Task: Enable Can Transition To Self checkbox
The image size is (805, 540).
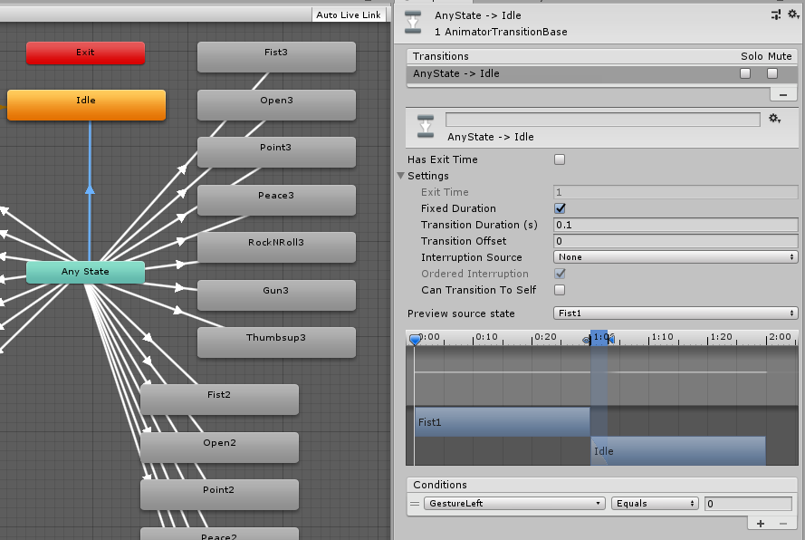Action: click(560, 290)
